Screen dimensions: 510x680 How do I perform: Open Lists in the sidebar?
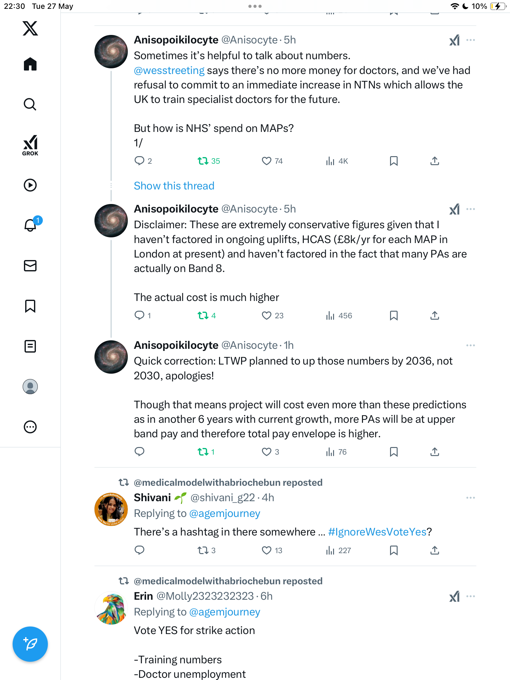[x=30, y=346]
